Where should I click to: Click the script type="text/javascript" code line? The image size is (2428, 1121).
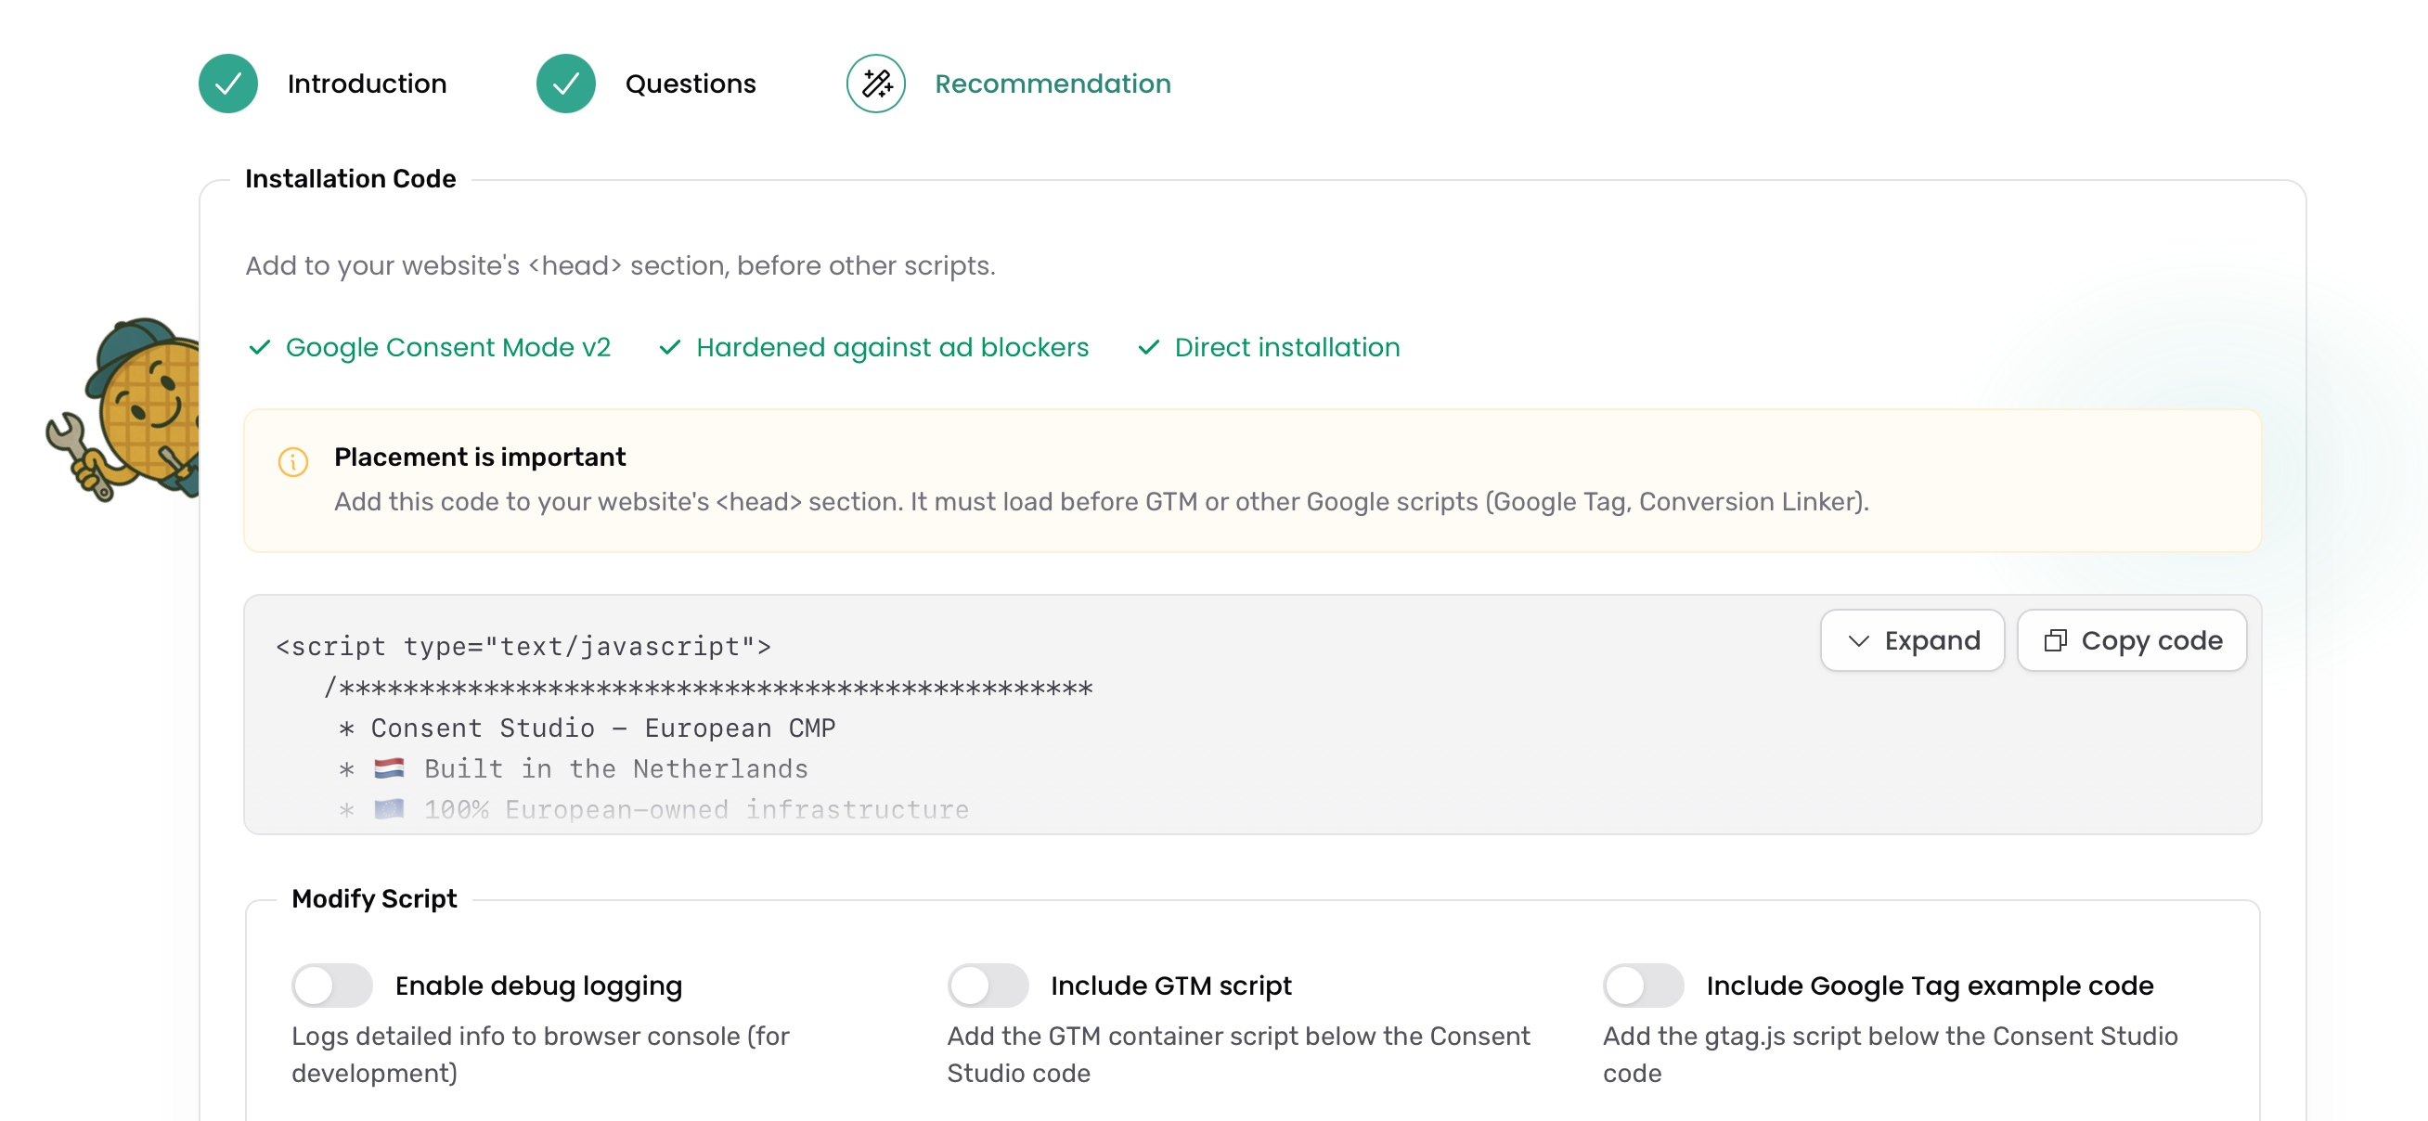point(523,646)
